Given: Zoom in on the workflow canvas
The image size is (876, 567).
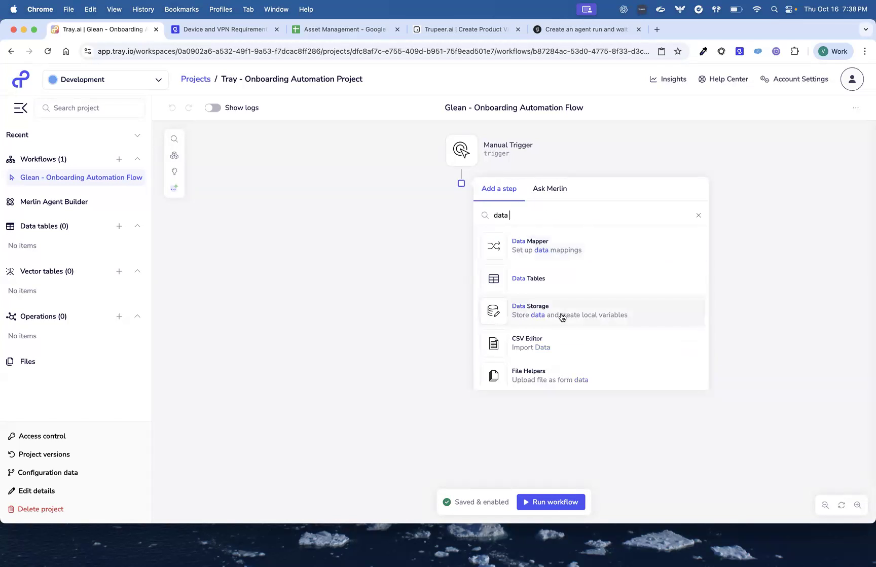Looking at the screenshot, I should [858, 505].
